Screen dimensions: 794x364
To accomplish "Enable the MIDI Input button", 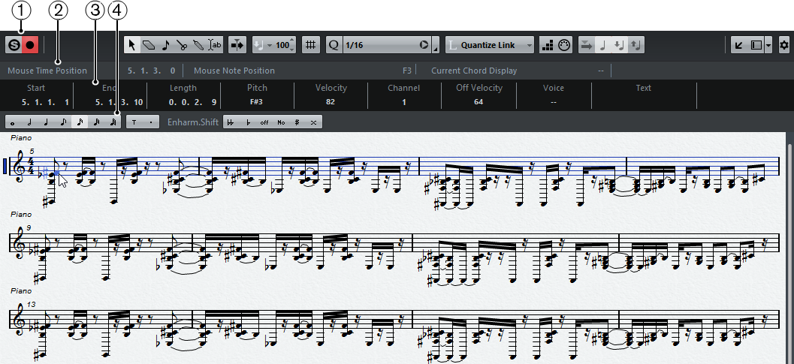I will 564,45.
